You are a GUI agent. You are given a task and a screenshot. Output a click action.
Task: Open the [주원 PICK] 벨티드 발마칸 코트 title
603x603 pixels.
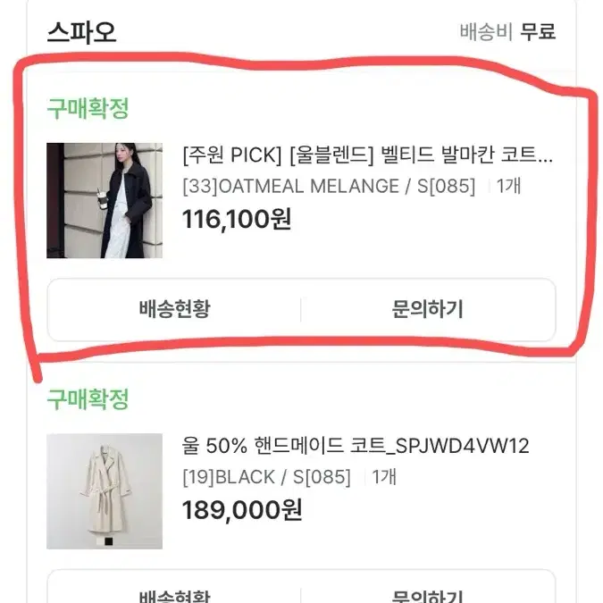368,155
